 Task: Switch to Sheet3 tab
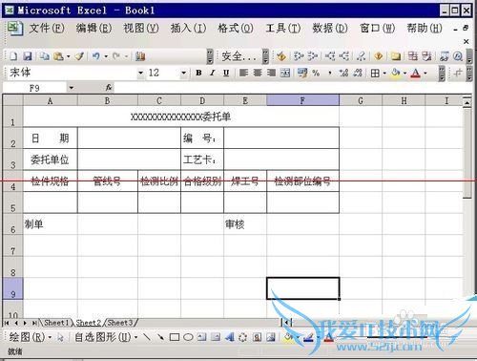120,323
